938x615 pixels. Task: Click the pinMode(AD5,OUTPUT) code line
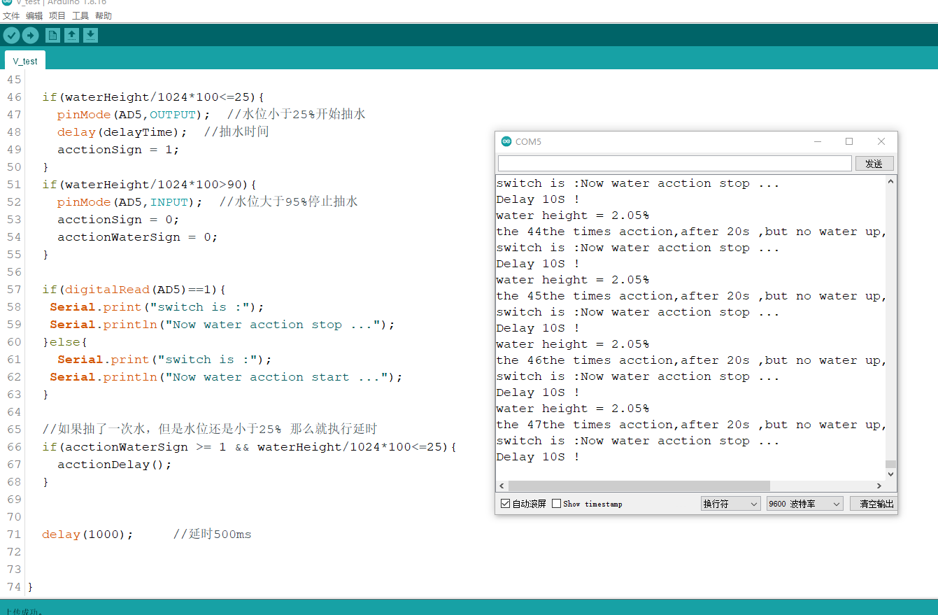(x=134, y=115)
